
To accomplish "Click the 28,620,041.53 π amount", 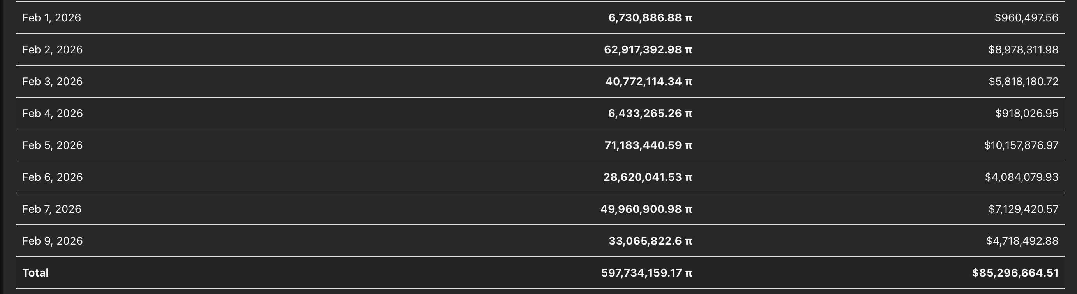I will coord(647,177).
